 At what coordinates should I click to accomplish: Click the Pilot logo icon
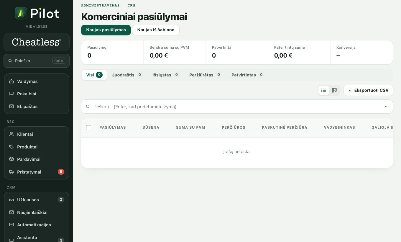21,13
